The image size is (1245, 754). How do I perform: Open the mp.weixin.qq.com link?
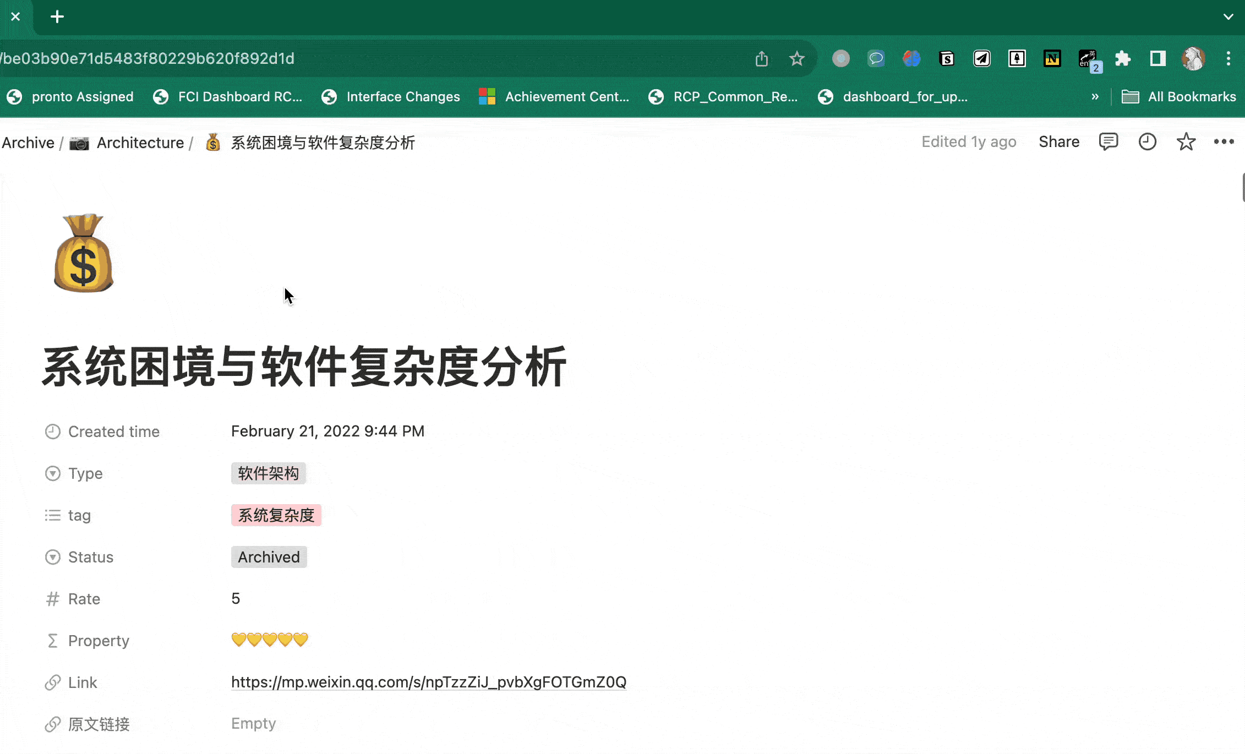pyautogui.click(x=428, y=682)
